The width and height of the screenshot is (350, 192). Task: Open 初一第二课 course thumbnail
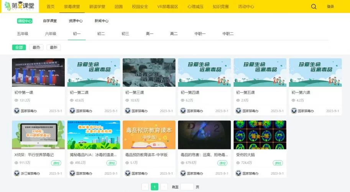click(94, 73)
